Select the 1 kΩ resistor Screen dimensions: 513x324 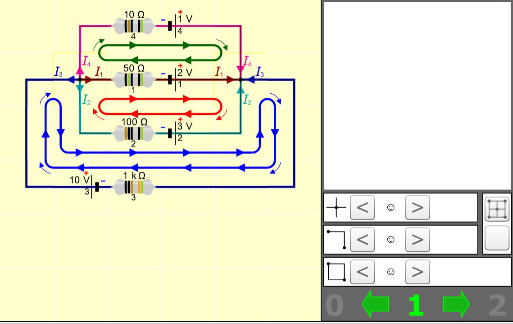(133, 186)
